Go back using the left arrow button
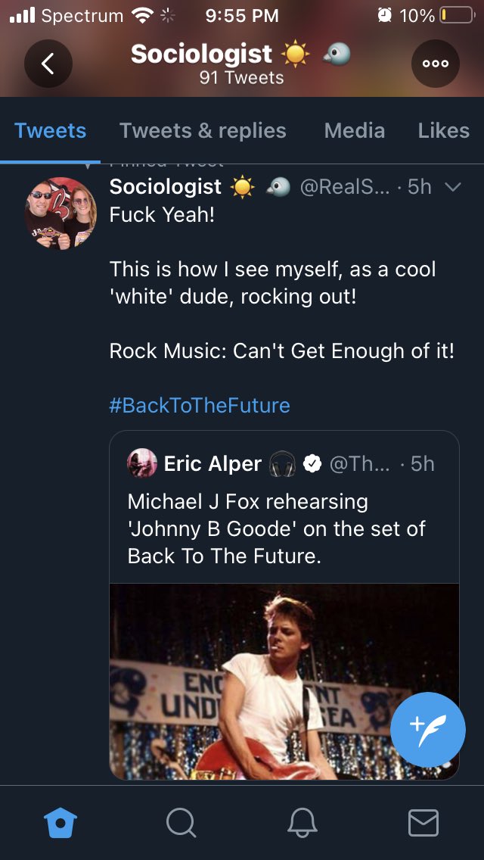 click(48, 64)
